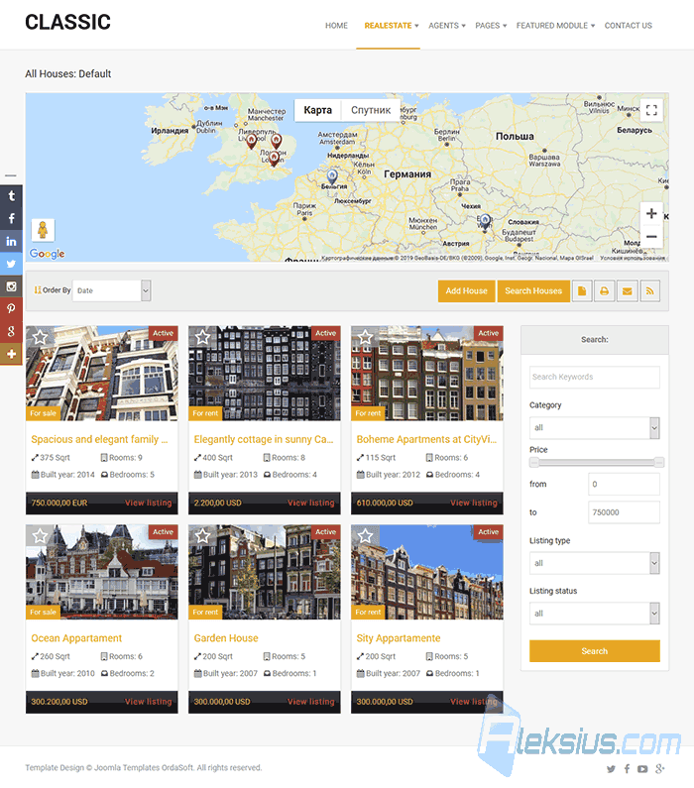The image size is (694, 788).
Task: Switch map to Спутник tab
Action: coord(371,110)
